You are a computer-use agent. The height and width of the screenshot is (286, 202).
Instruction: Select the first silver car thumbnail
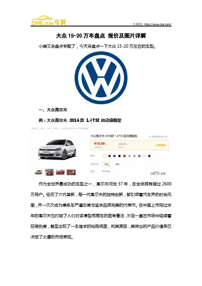pyautogui.click(x=38, y=172)
